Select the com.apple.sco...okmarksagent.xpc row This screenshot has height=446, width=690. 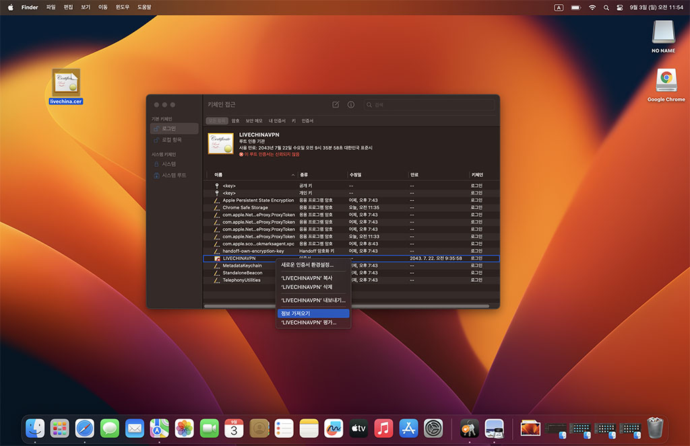tap(351, 244)
